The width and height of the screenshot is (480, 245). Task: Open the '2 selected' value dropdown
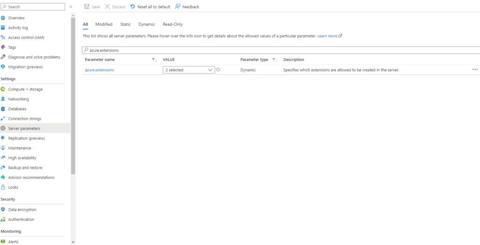(x=189, y=70)
